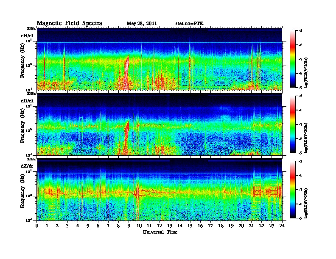The width and height of the screenshot is (336, 259).
Task: Select the date text "May 28, 2011"
Action: (x=142, y=24)
